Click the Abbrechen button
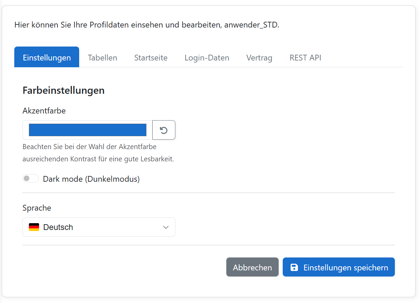The height and width of the screenshot is (303, 420). pyautogui.click(x=252, y=267)
